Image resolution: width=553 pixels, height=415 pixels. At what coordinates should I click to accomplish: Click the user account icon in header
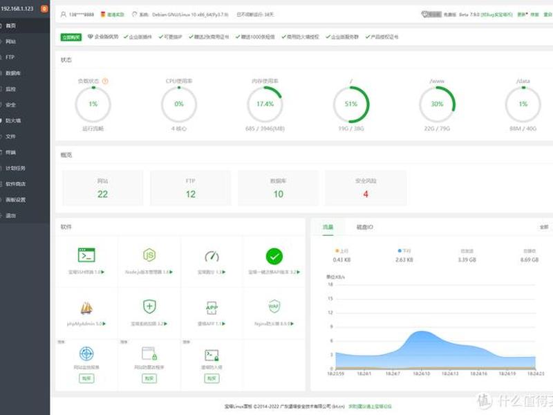point(64,15)
